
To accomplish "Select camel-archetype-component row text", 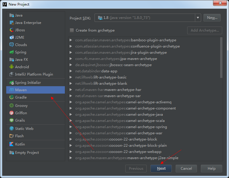I will 125,108.
